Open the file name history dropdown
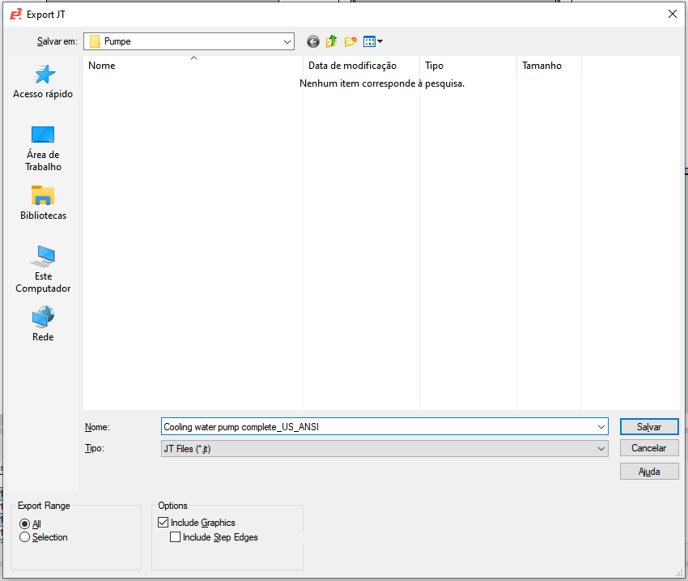Screen dimensions: 688x581 pos(601,426)
